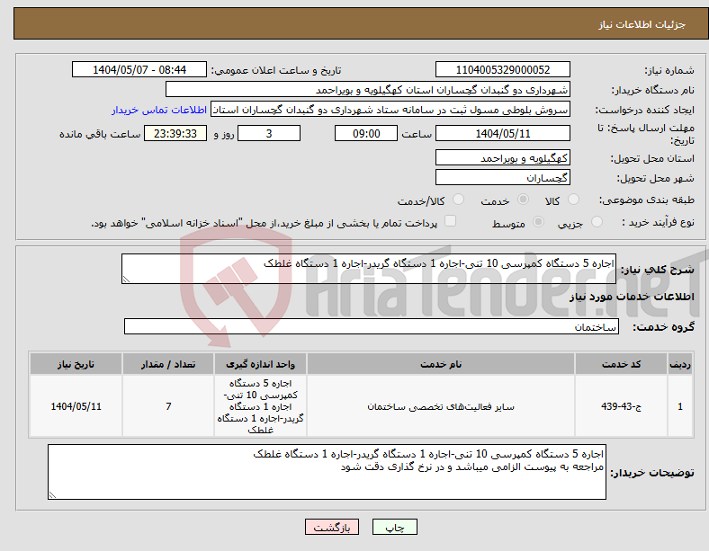Click the buyer organization name field

coord(368,89)
